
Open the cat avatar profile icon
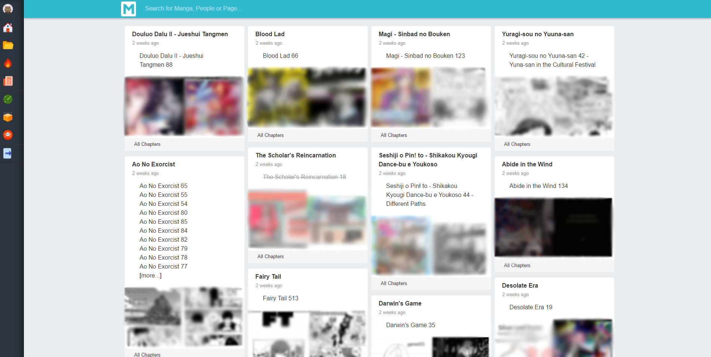click(8, 9)
